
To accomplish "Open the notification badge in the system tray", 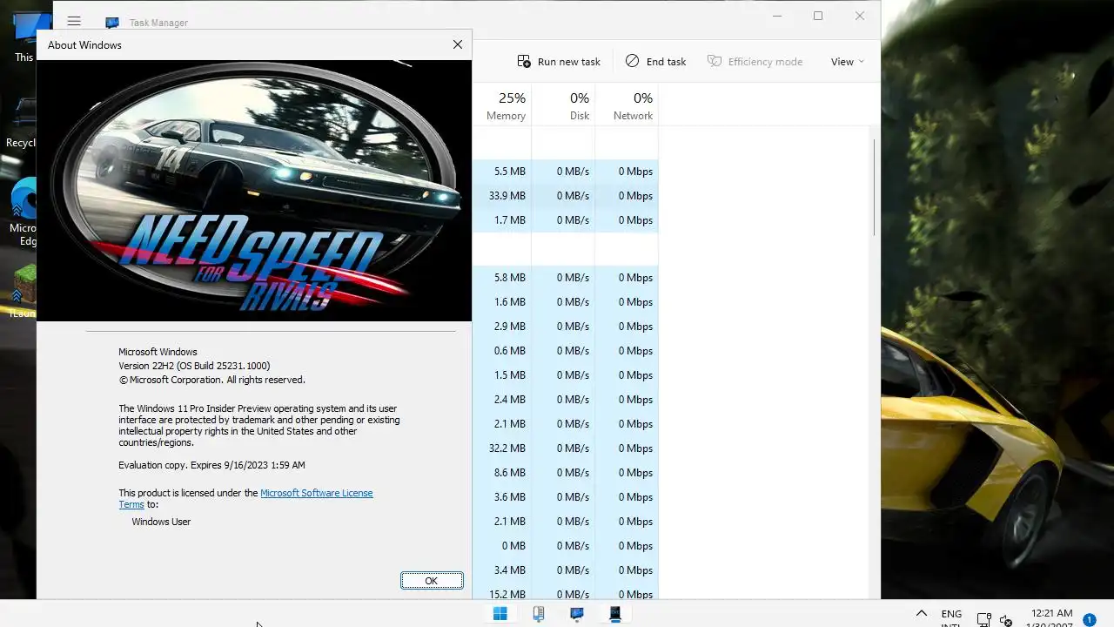I will pos(1089,620).
